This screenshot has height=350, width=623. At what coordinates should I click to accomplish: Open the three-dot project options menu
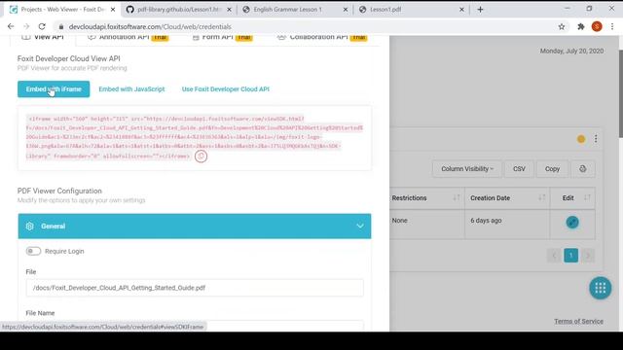[x=596, y=139]
